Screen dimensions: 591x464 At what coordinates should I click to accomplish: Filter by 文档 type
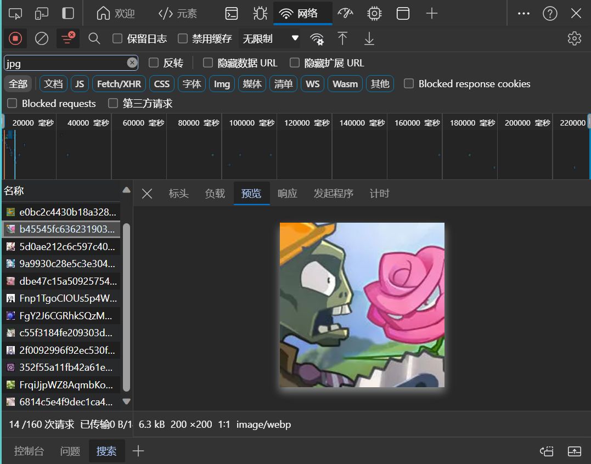(53, 83)
